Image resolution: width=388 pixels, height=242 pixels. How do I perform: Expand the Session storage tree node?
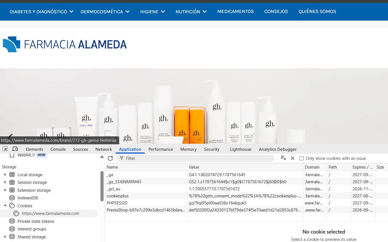click(5, 182)
